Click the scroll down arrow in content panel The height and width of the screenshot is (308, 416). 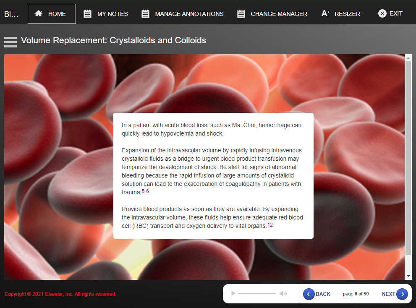[408, 276]
